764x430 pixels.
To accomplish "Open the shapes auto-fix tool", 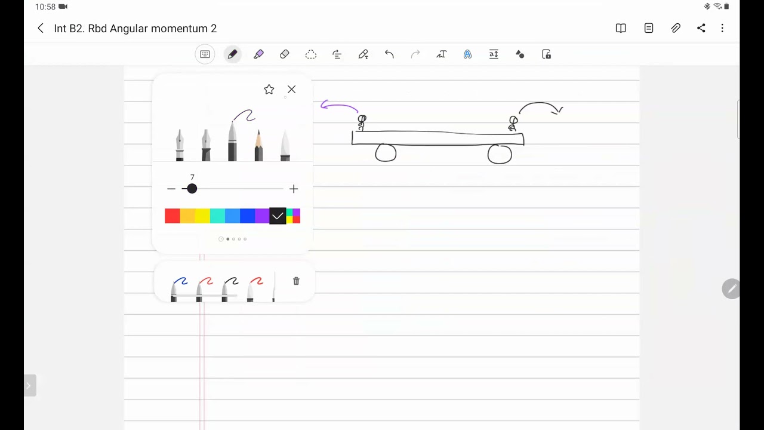I will 520,54.
